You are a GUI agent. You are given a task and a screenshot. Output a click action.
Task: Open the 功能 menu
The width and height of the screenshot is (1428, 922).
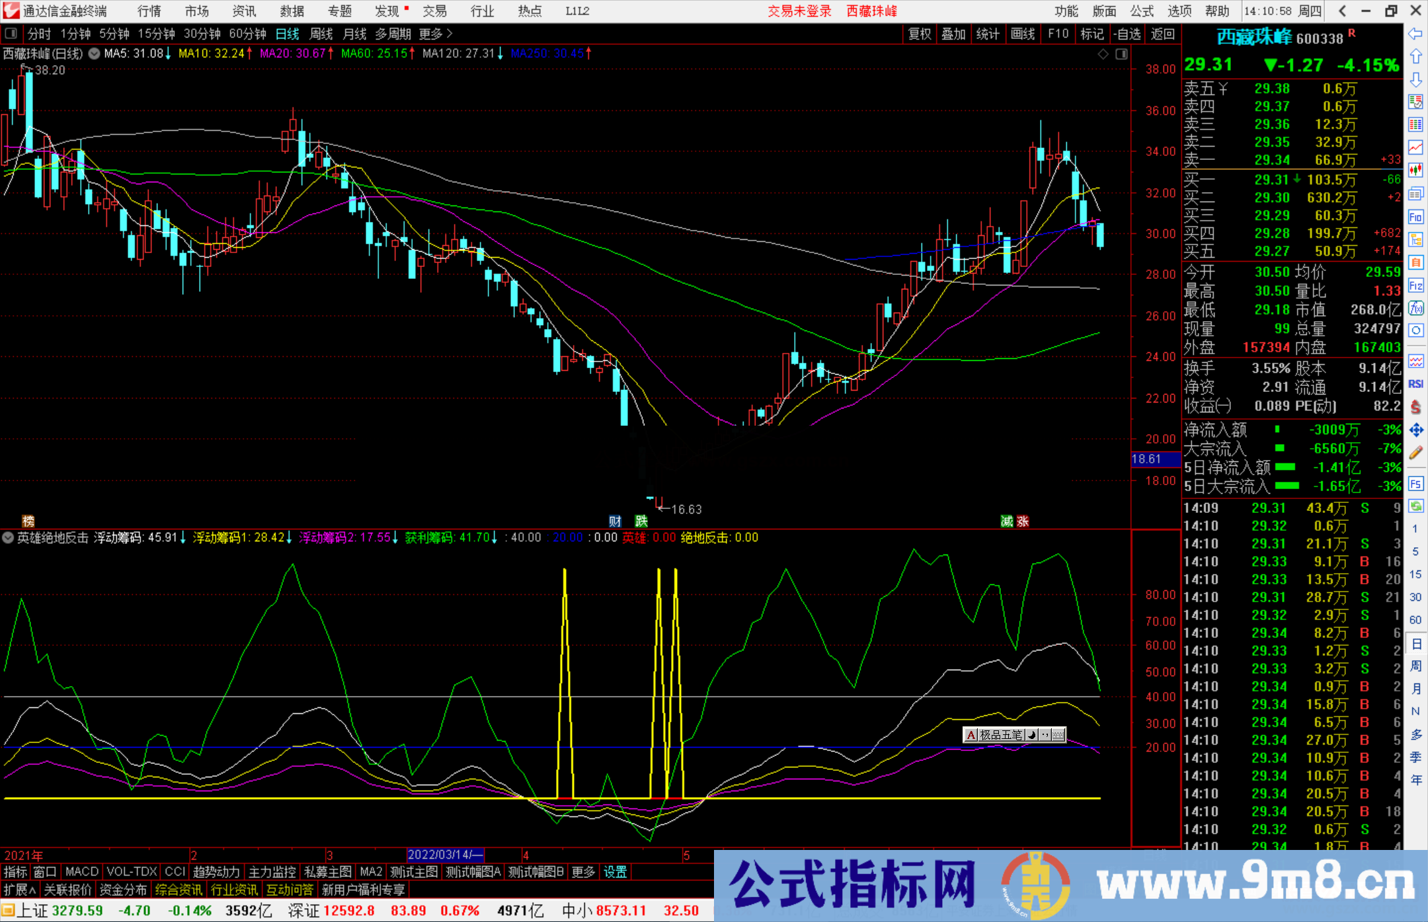[x=1066, y=11]
